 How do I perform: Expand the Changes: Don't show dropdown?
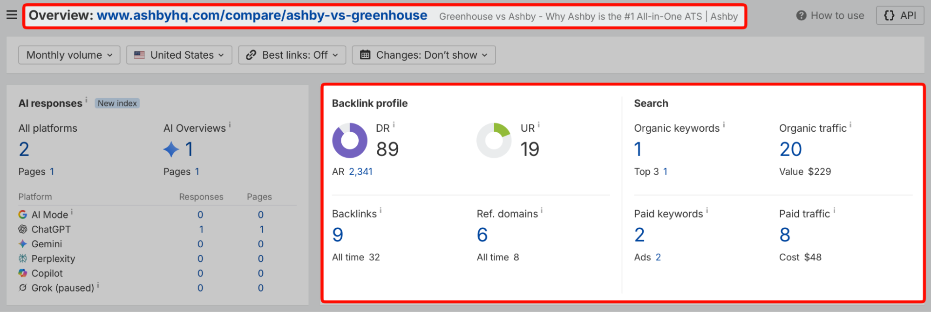click(x=424, y=55)
